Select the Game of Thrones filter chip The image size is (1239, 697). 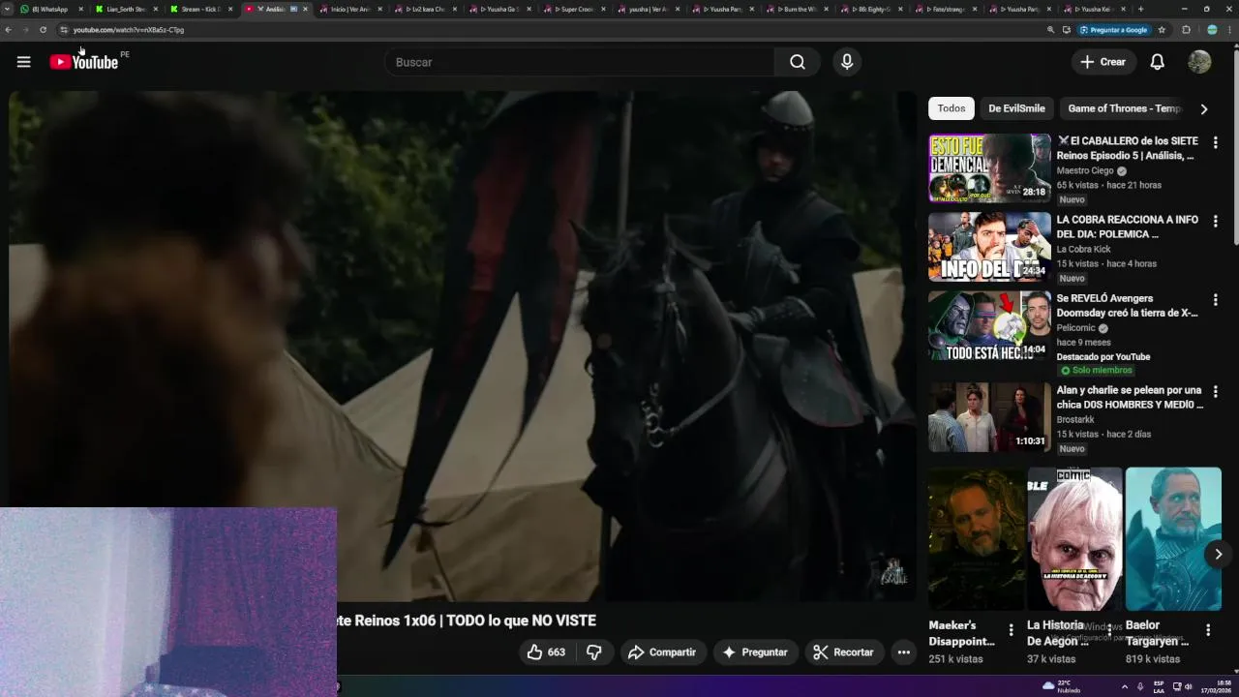(1124, 108)
